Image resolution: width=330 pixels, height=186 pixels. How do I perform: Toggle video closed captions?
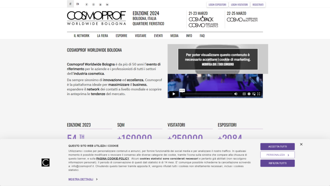click(x=244, y=94)
